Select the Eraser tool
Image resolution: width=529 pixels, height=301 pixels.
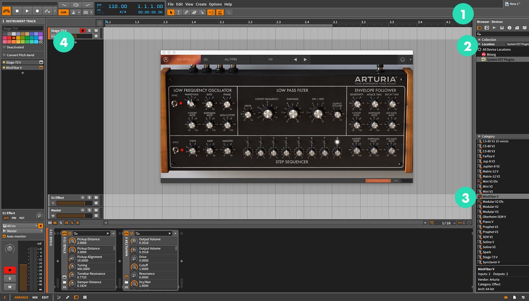click(194, 12)
